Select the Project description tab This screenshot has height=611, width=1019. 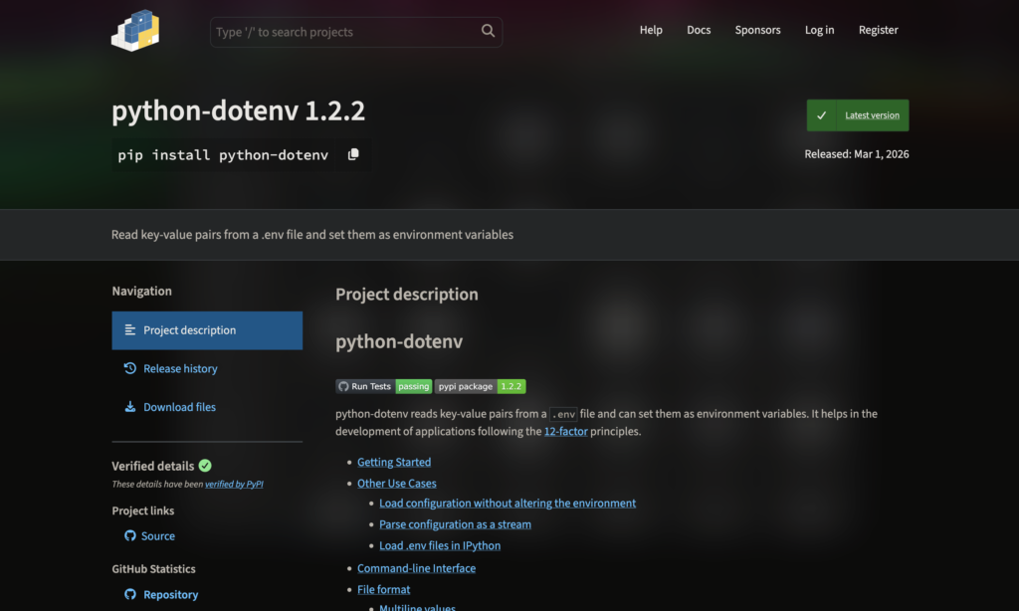point(207,330)
